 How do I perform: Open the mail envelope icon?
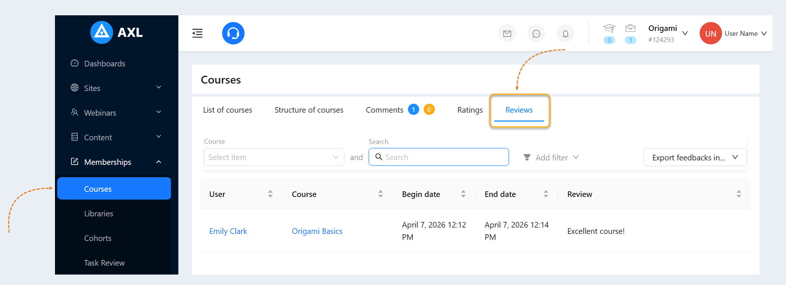[507, 34]
